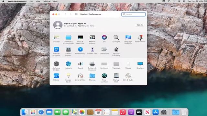Open Screen Time settings
Screen dimensions: 207x116
[x=92, y=51]
